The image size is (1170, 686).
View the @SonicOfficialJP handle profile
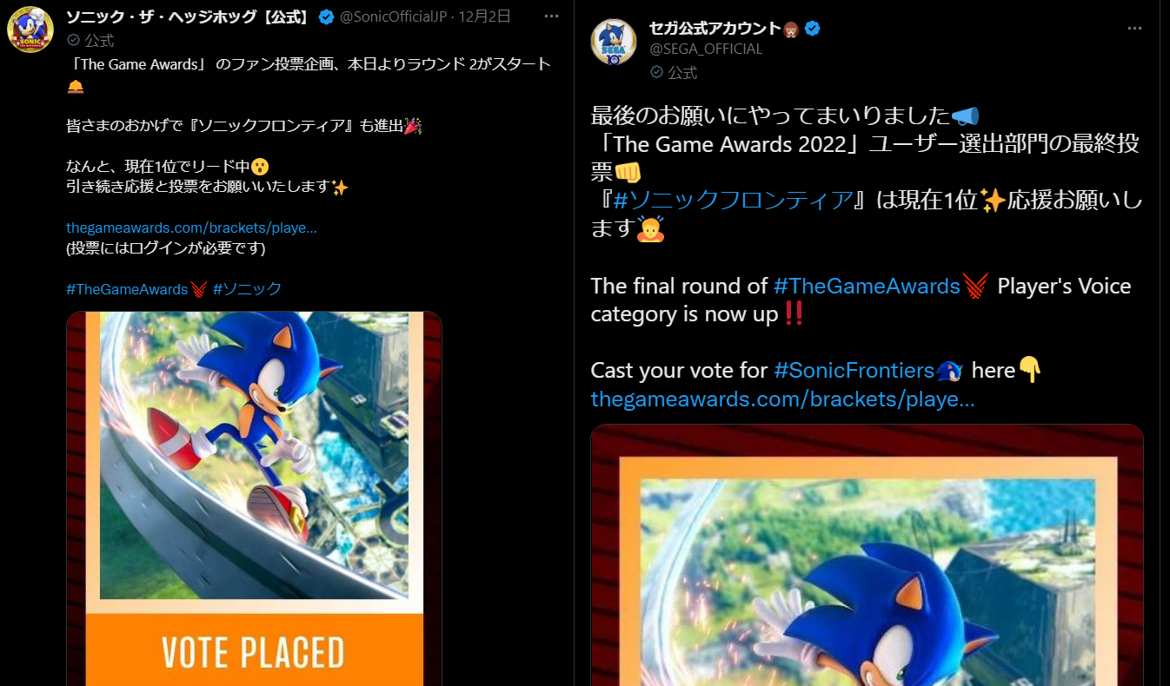pos(400,16)
